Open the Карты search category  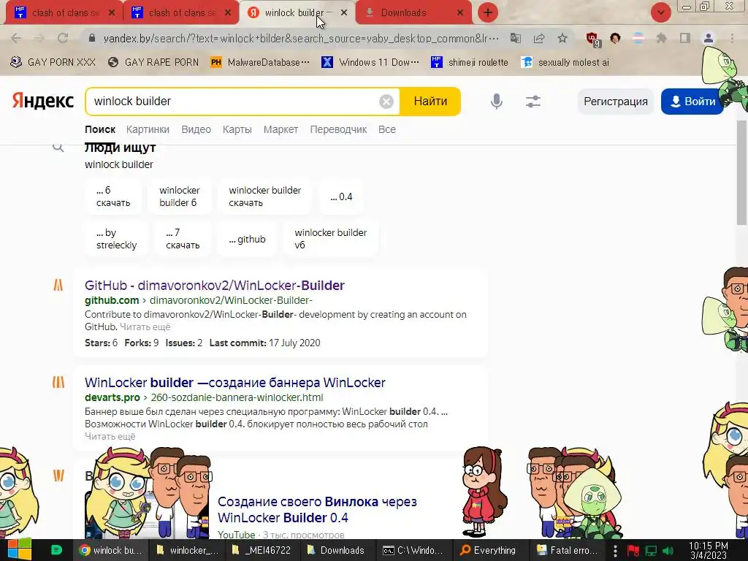[x=237, y=129]
